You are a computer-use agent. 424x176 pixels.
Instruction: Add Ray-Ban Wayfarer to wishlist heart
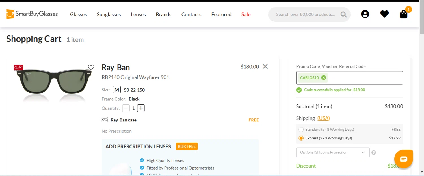point(91,67)
